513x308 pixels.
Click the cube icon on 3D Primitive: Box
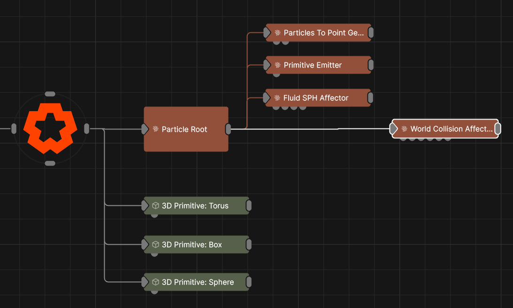(155, 244)
